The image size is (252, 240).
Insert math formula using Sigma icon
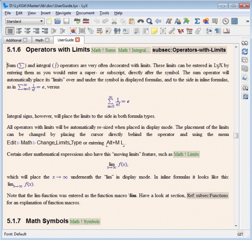tap(197, 21)
